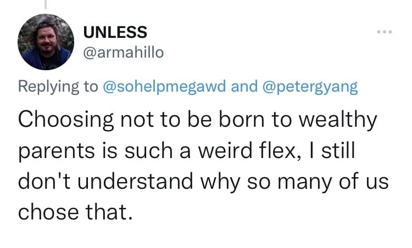Visit the @armahillo handle link
This screenshot has height=248, width=412.
(123, 53)
